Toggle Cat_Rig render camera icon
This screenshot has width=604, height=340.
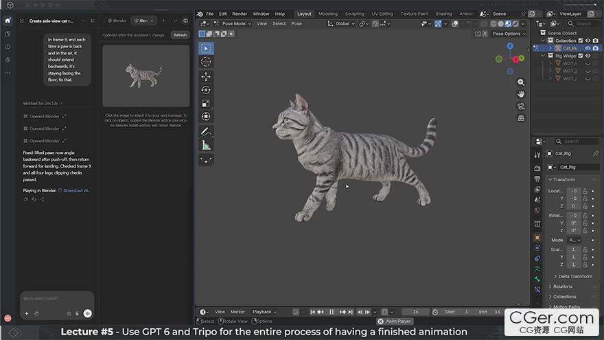coord(596,48)
